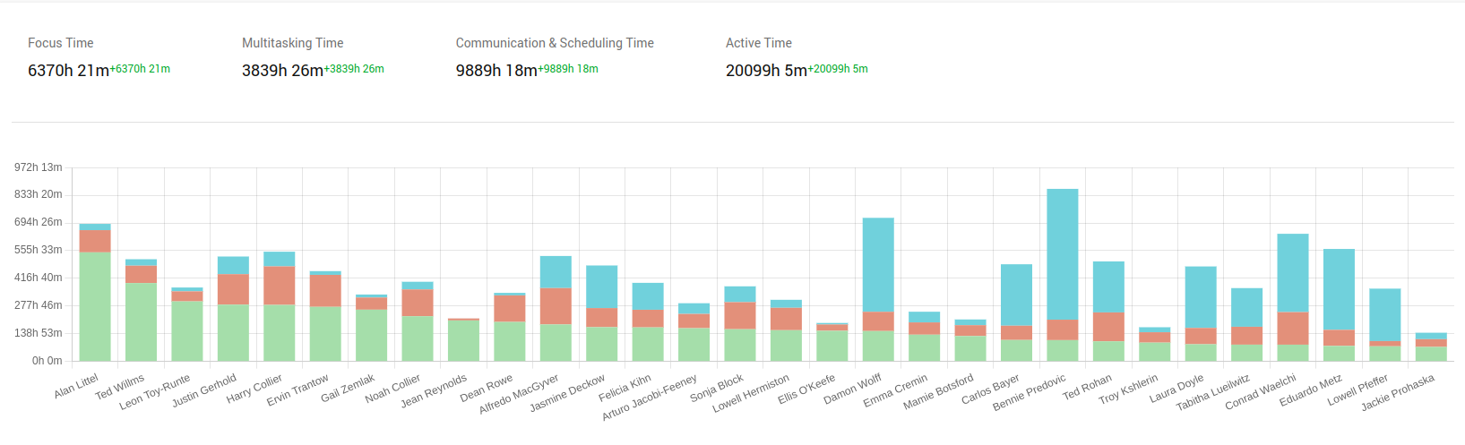Click the Communication & Scheduling Time heading
1465x445 pixels.
click(x=554, y=43)
